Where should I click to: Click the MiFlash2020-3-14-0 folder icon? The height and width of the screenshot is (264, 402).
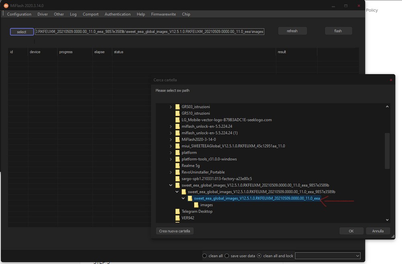point(178,140)
